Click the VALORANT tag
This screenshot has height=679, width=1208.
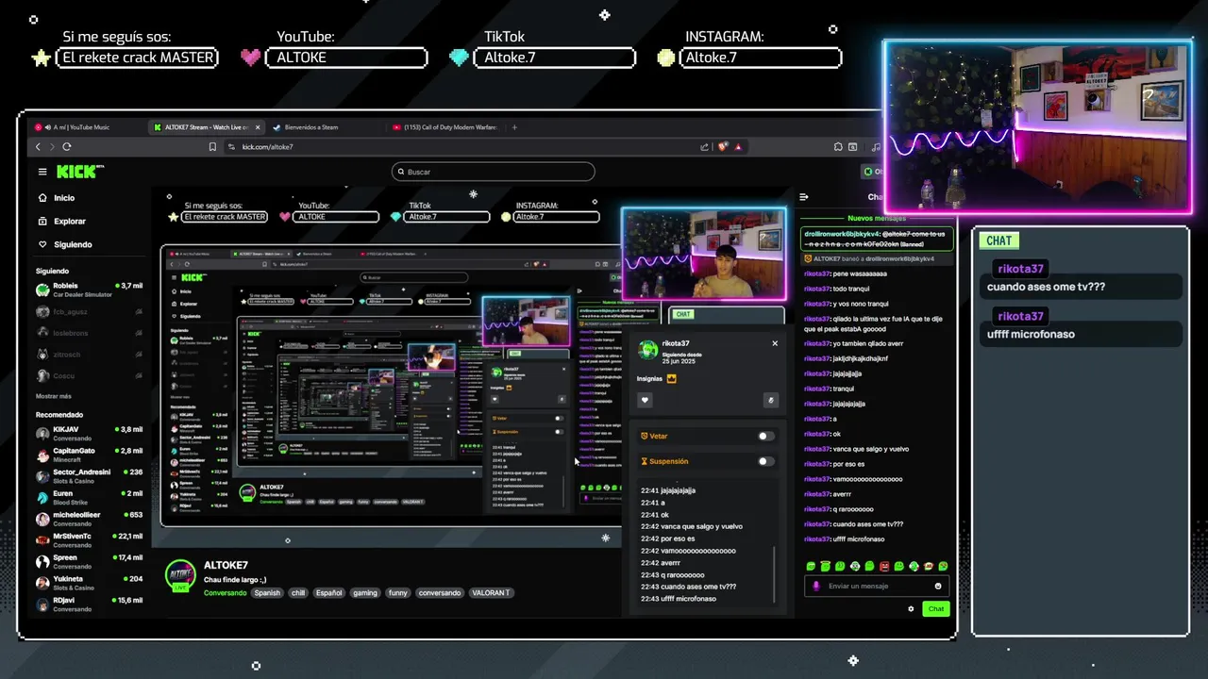coord(491,593)
